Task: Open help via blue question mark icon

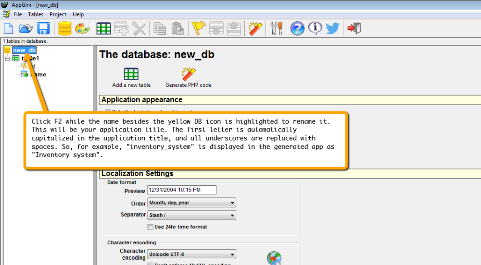Action: 297,28
